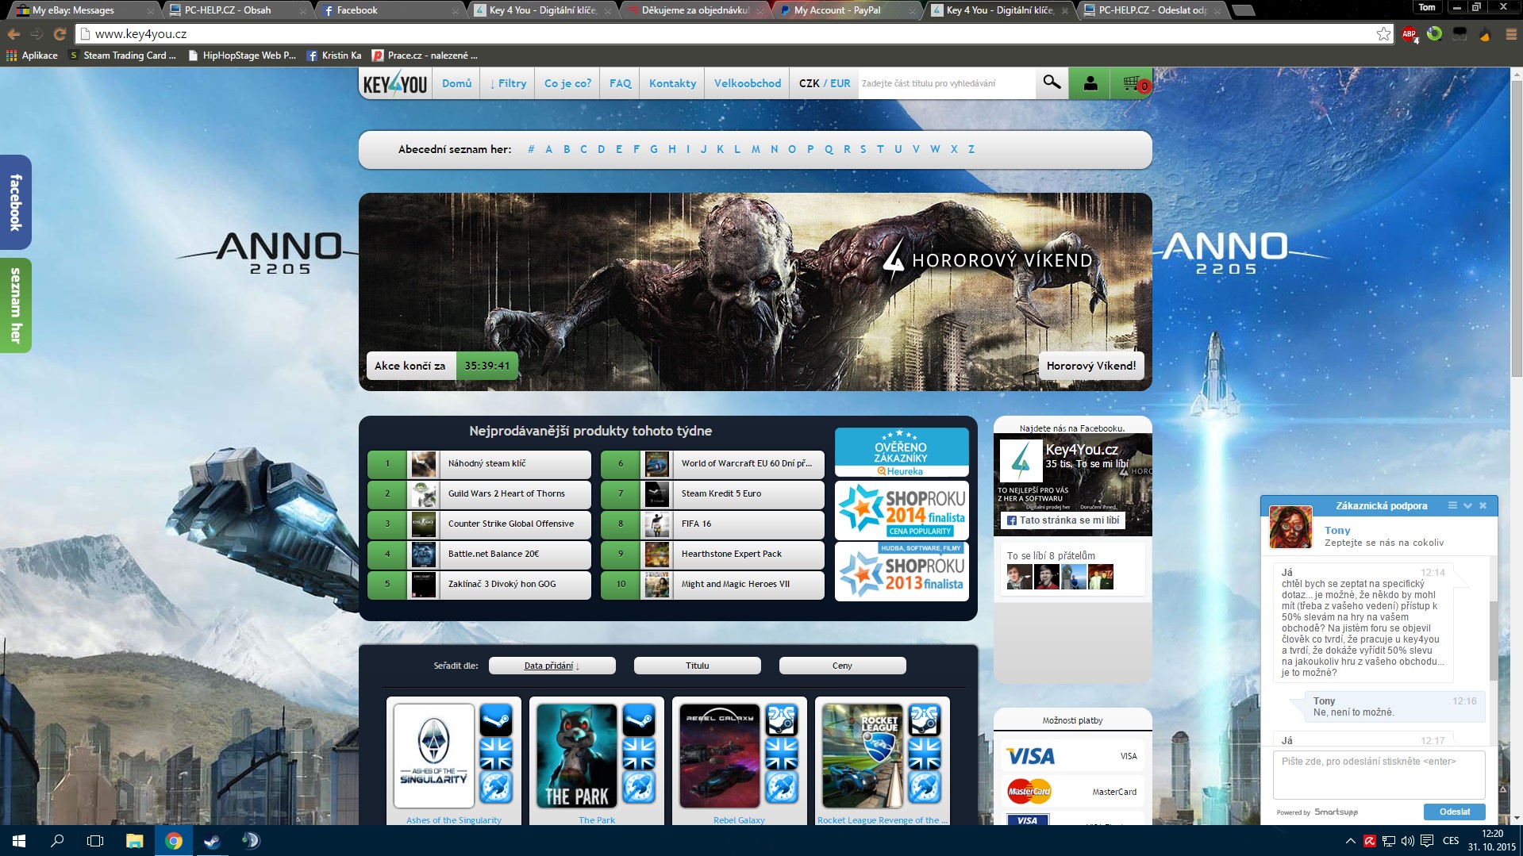This screenshot has height=856, width=1523.
Task: Sort products by Titulu
Action: (697, 666)
